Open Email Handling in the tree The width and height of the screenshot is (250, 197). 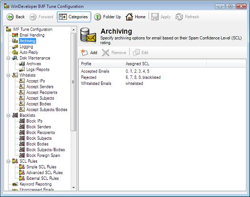(x=32, y=35)
